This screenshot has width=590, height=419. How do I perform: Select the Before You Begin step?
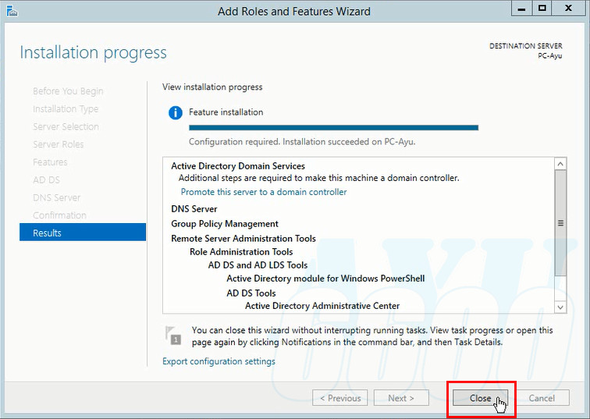[x=68, y=91]
